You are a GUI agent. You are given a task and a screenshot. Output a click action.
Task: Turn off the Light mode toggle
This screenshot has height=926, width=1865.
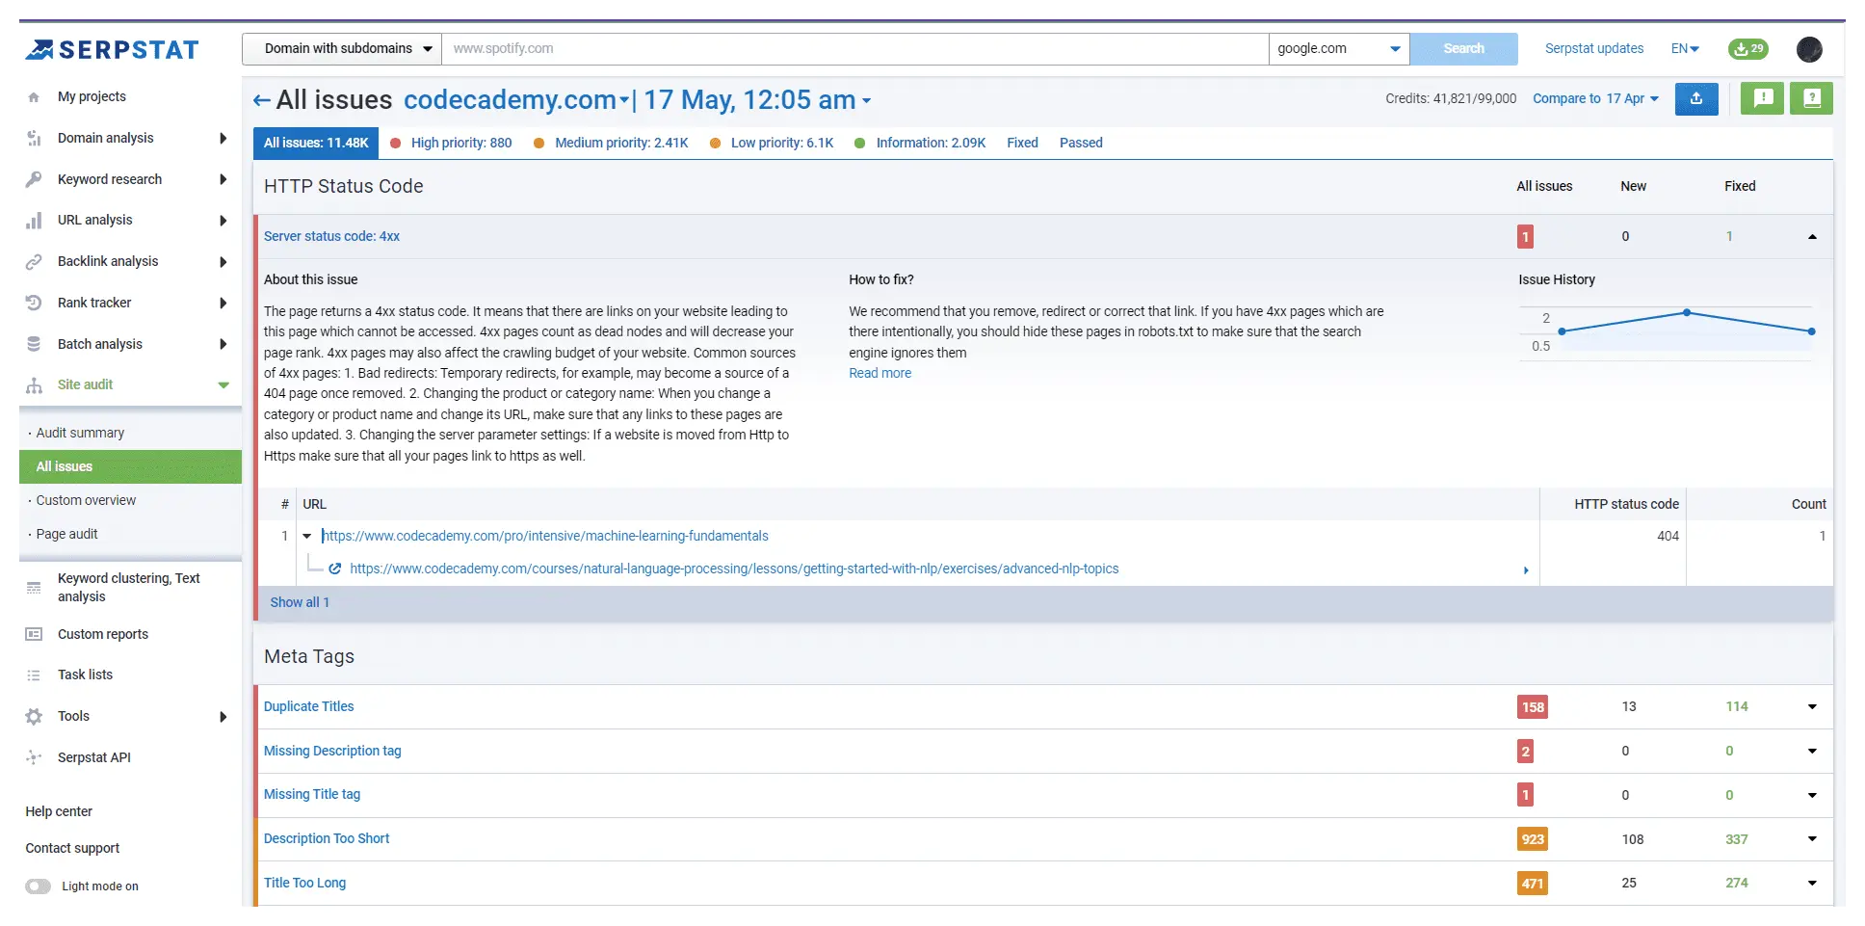pos(39,886)
